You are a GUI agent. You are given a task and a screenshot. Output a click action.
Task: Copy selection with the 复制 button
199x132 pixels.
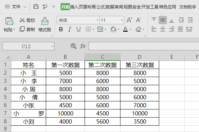[27, 29]
